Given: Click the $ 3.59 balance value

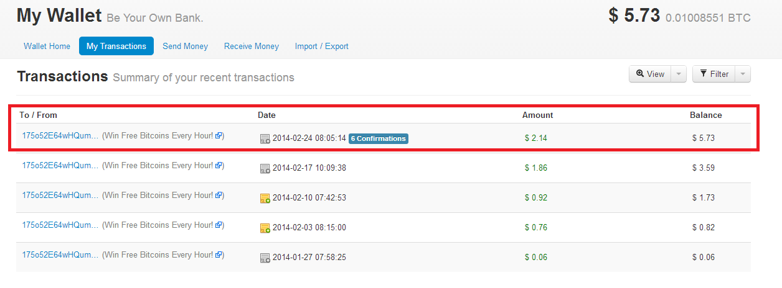Looking at the screenshot, I should click(704, 168).
